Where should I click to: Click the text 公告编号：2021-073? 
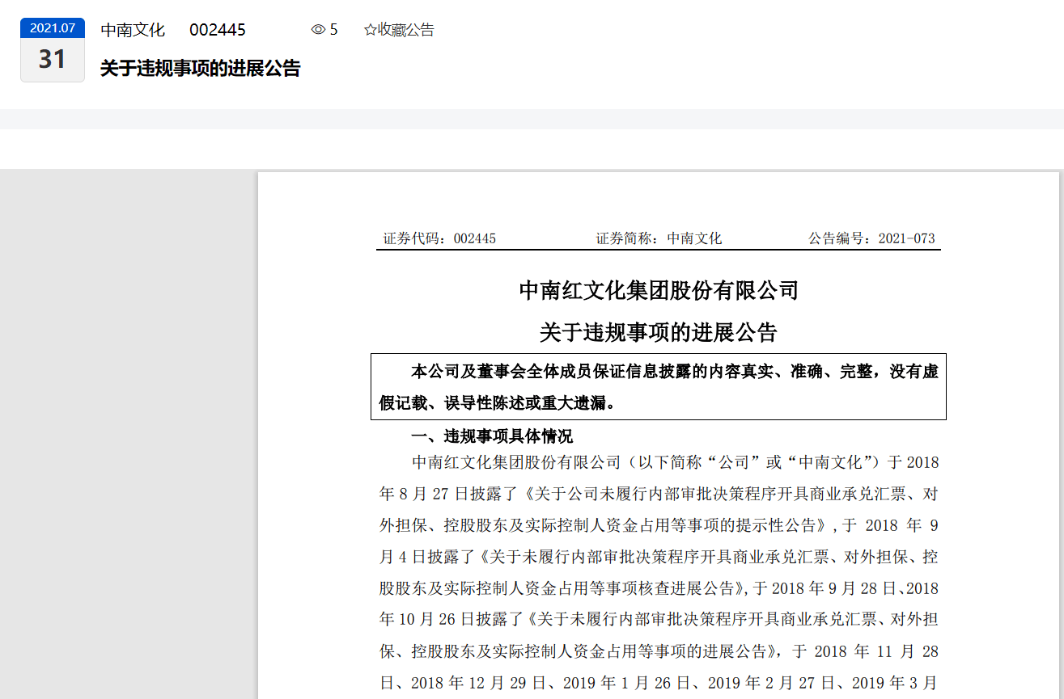[x=871, y=238]
